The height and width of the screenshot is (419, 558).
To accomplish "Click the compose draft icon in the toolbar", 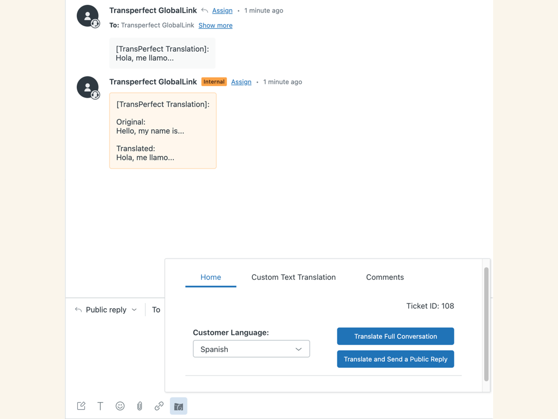I will 81,406.
